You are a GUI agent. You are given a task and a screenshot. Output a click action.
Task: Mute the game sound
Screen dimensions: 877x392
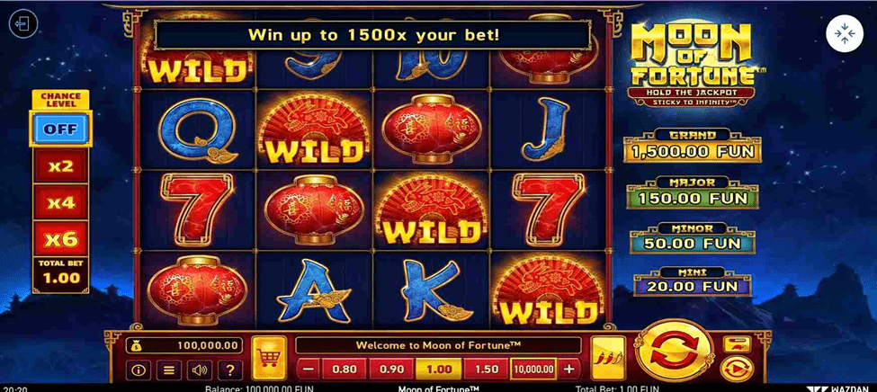click(x=199, y=370)
